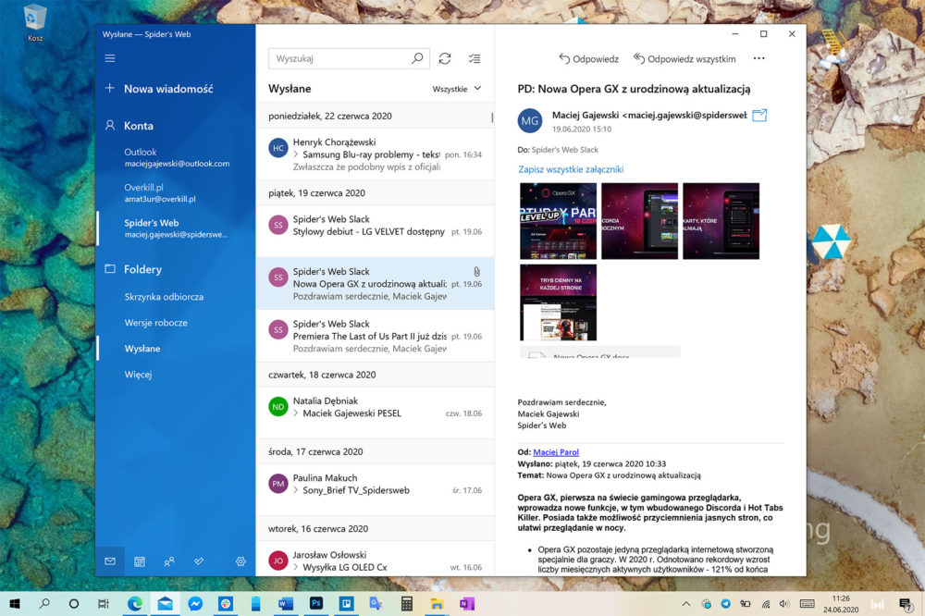Open Kosz recycle bin on desktop
Image resolution: width=925 pixels, height=616 pixels.
35,23
